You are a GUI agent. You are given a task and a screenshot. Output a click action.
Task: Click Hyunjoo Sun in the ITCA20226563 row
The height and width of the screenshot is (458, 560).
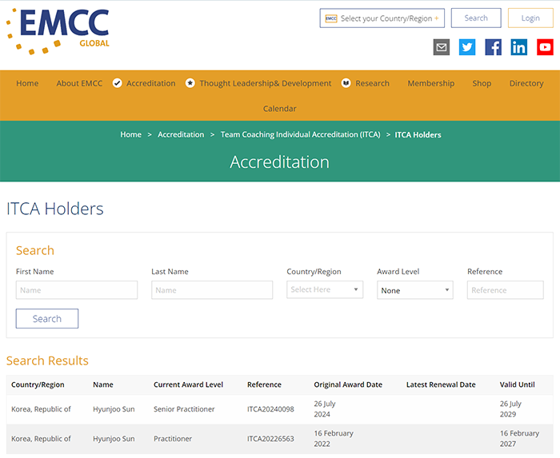coord(114,439)
